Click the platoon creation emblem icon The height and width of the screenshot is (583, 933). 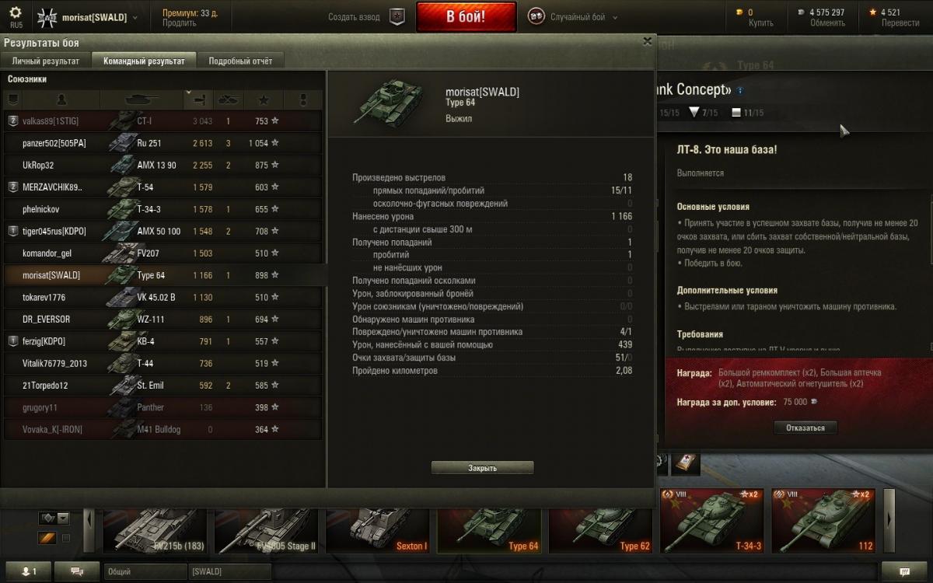[397, 16]
